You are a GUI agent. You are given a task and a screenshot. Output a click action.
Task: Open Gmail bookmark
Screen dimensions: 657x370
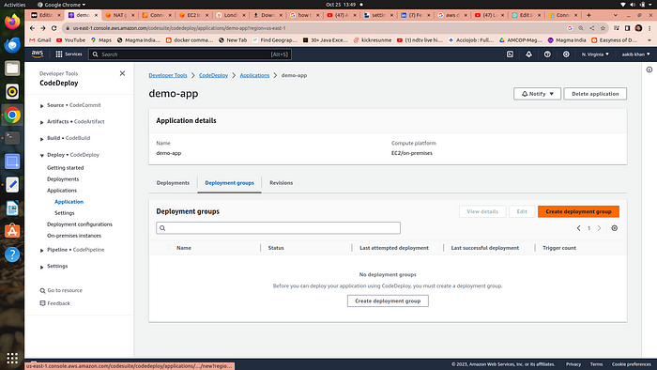pyautogui.click(x=40, y=40)
